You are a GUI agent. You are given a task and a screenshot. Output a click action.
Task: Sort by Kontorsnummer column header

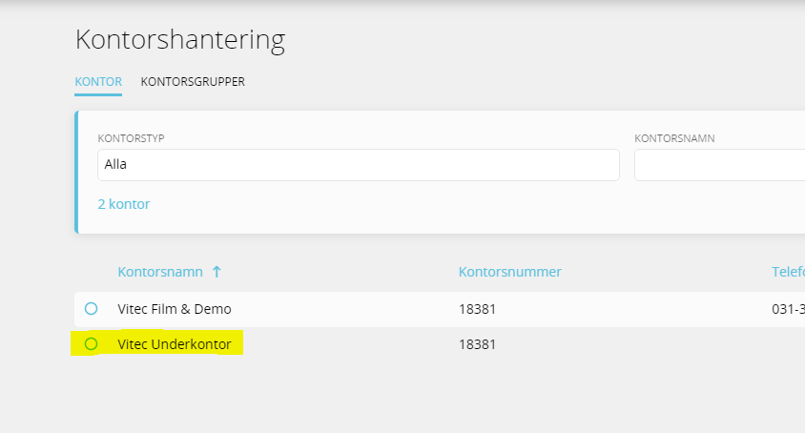509,272
